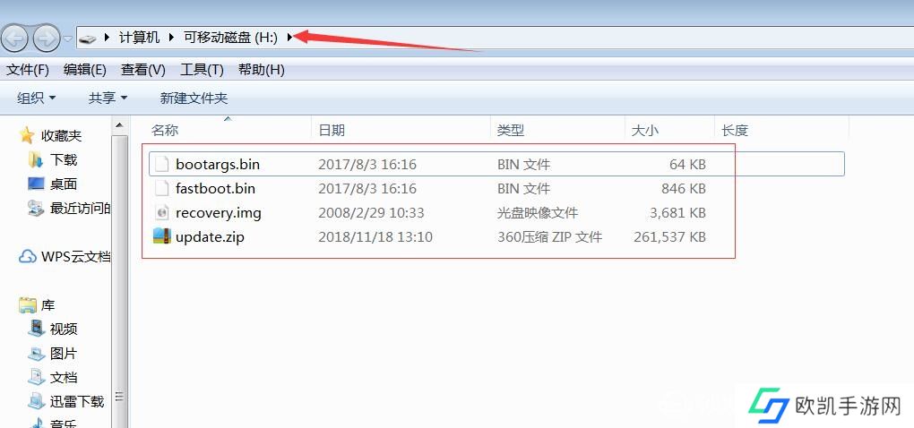This screenshot has height=428, width=914.
Task: Select the recovery.img disc image icon
Action: [162, 212]
